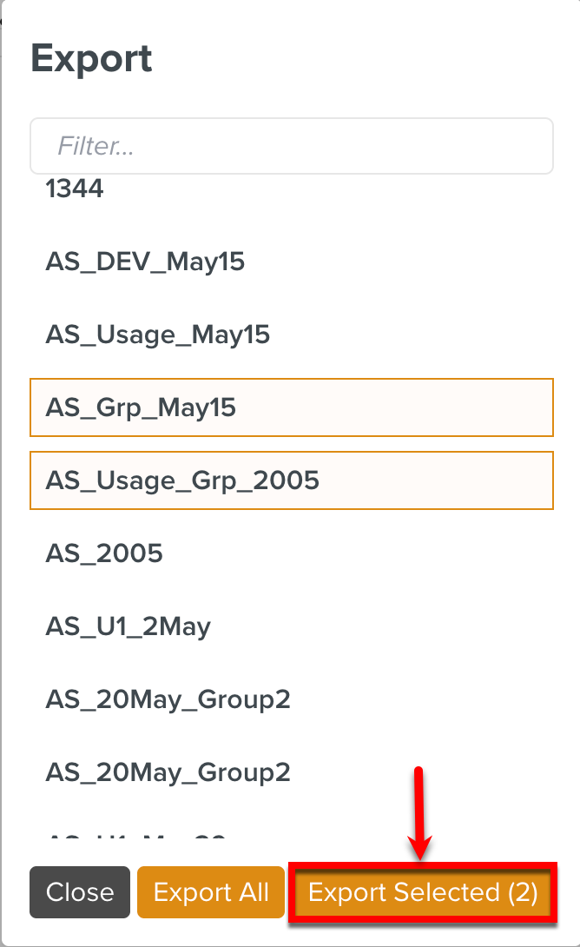The height and width of the screenshot is (947, 580).
Task: Deselect the highlighted AS_Usage_Grp_2005 item
Action: pyautogui.click(x=291, y=480)
